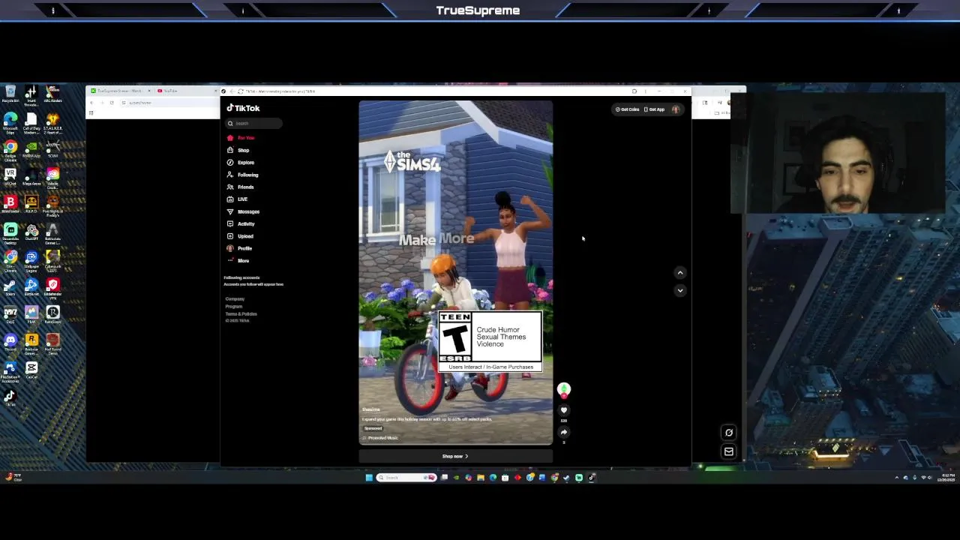The width and height of the screenshot is (960, 540).
Task: Open Messages in the TikTok sidebar
Action: 243,211
